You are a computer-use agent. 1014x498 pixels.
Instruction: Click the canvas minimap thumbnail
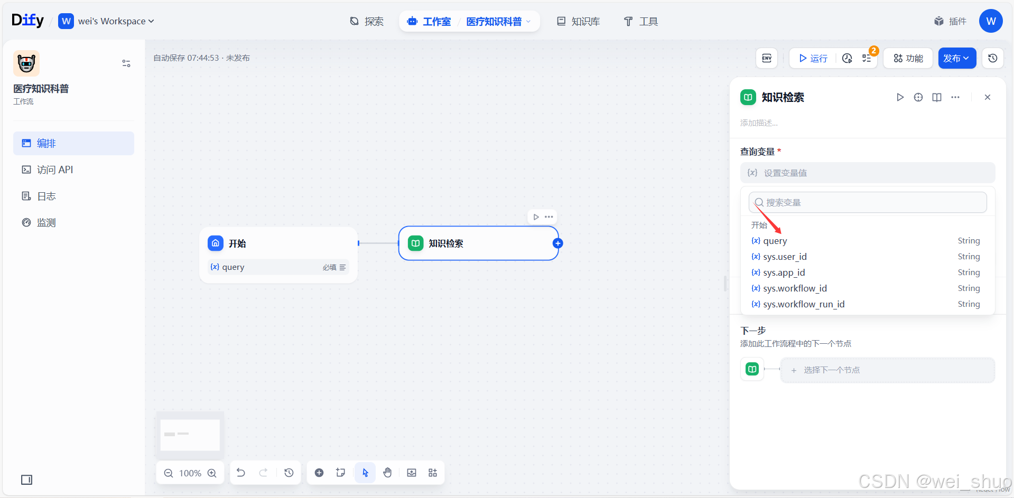[190, 435]
